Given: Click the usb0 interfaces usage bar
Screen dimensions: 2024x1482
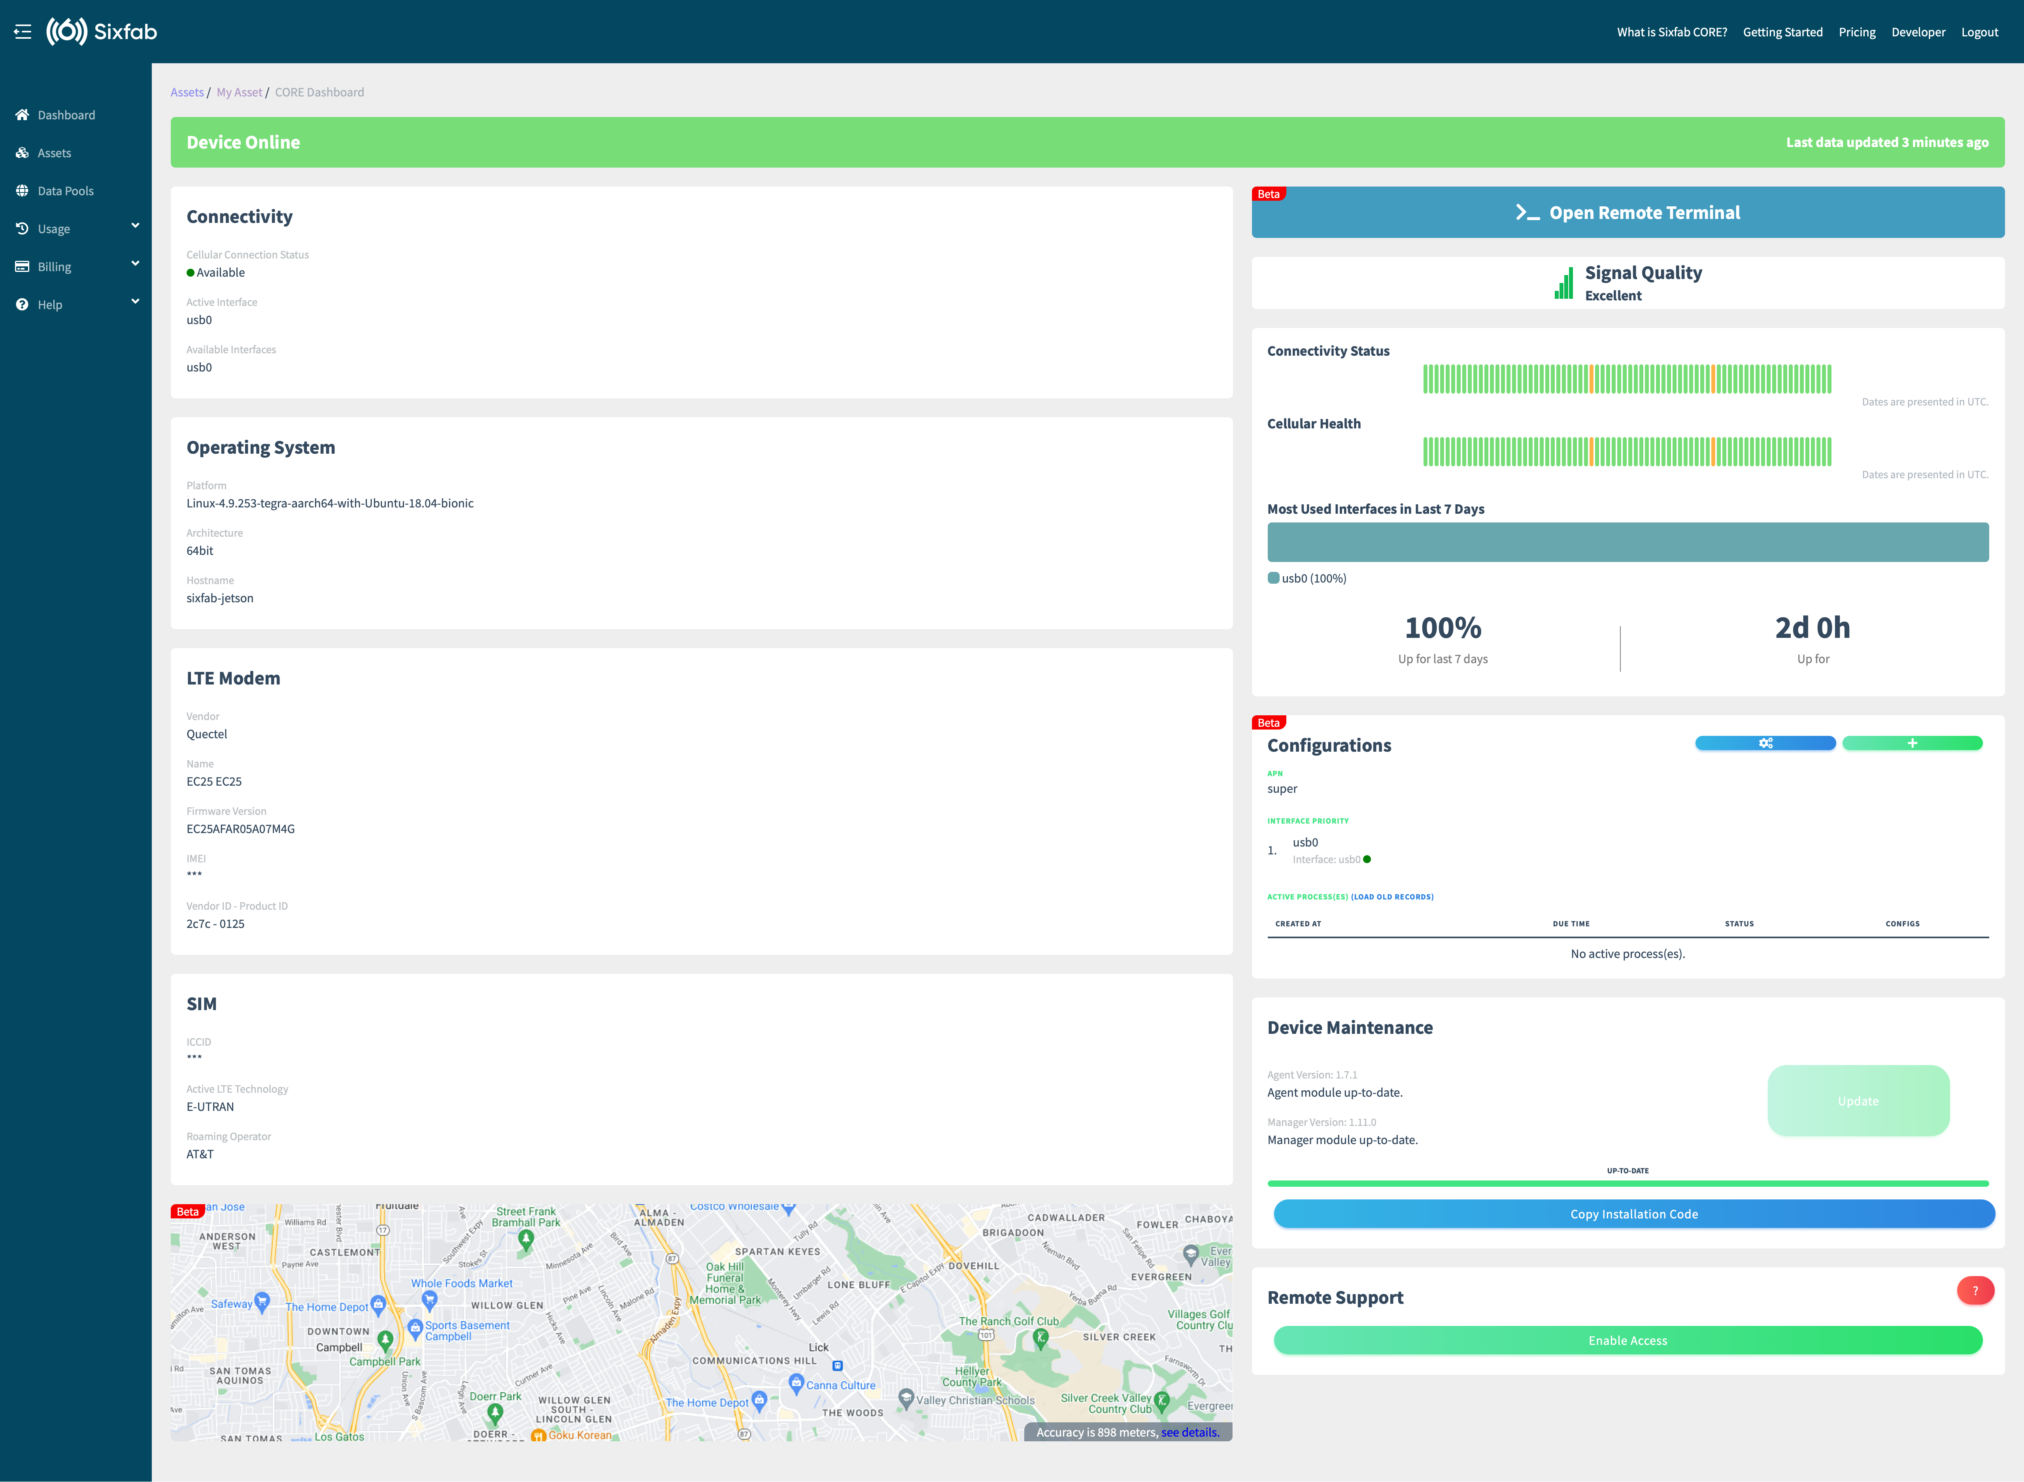Looking at the screenshot, I should [1627, 542].
